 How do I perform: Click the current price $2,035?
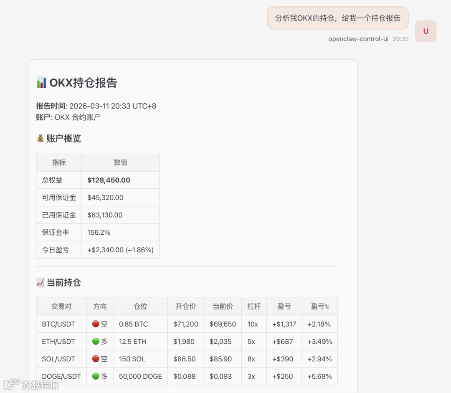click(x=220, y=342)
